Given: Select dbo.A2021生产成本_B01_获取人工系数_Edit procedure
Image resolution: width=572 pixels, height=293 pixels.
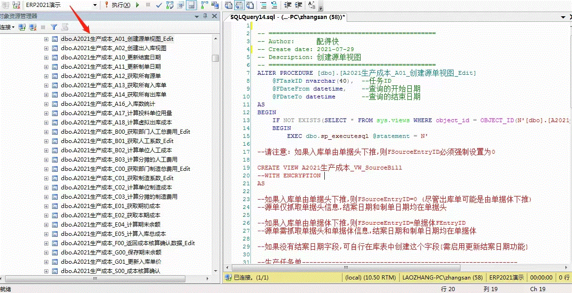Looking at the screenshot, I should (117, 141).
